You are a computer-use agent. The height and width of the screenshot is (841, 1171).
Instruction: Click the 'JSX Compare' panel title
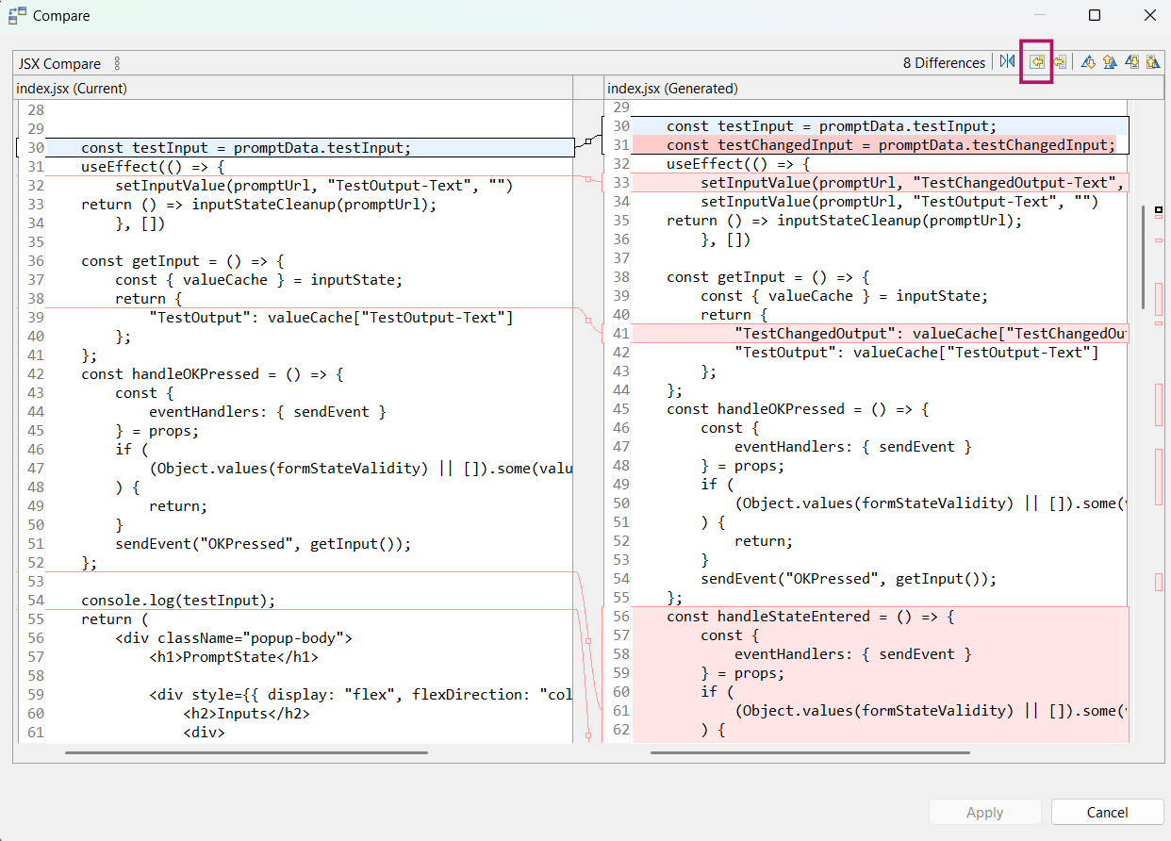[x=59, y=63]
